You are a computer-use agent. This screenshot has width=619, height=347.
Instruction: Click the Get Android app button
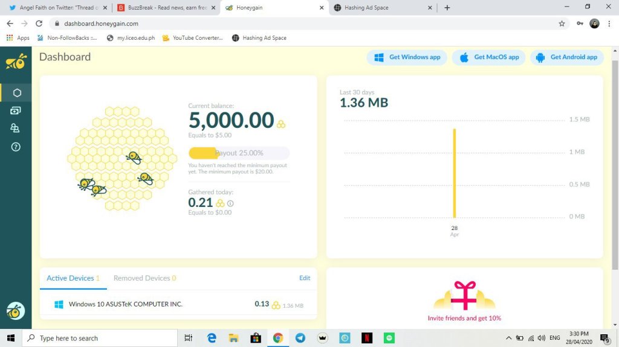[566, 57]
